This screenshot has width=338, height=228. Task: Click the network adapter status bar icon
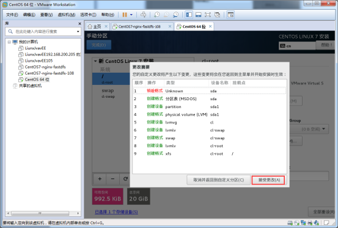(x=303, y=223)
